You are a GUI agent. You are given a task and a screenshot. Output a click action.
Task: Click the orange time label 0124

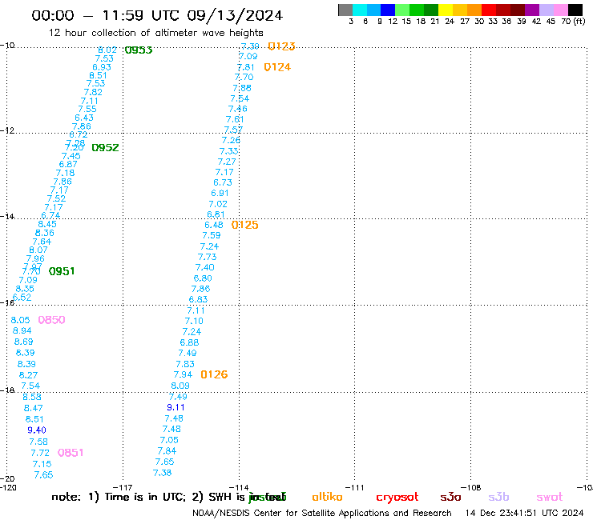tap(277, 67)
